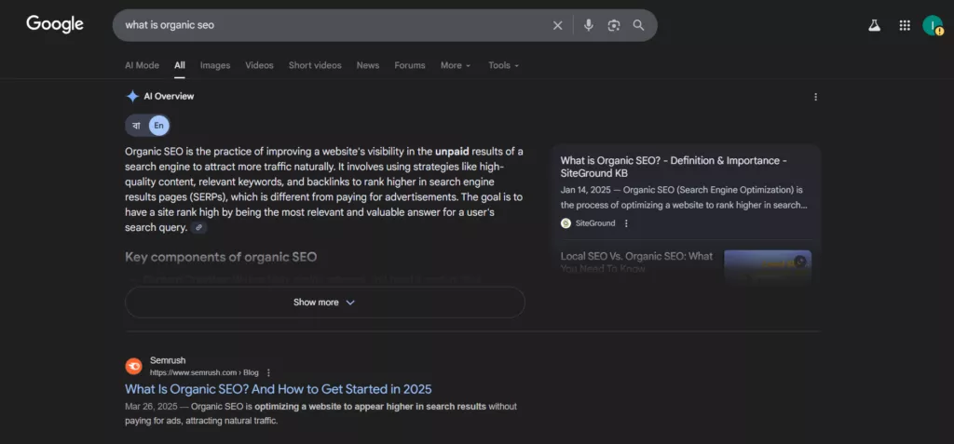
Task: Click the SiteGround source name
Action: [595, 223]
